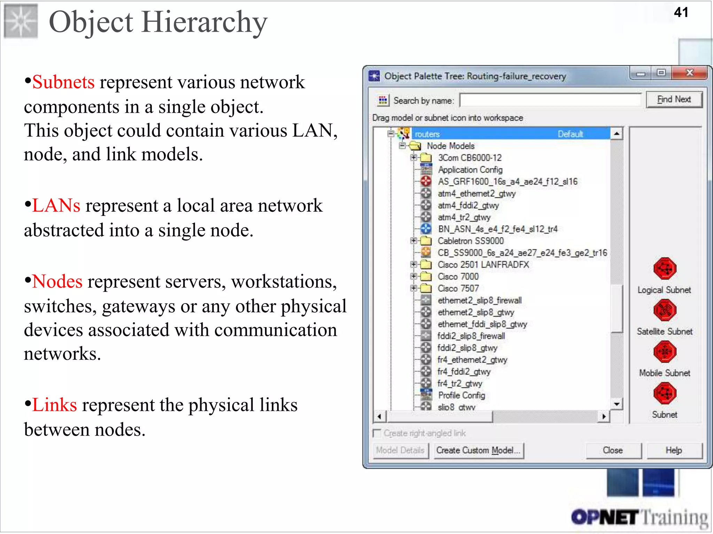Click the ethernet2_slip8_firewall icon
This screenshot has height=534, width=713.
point(426,300)
